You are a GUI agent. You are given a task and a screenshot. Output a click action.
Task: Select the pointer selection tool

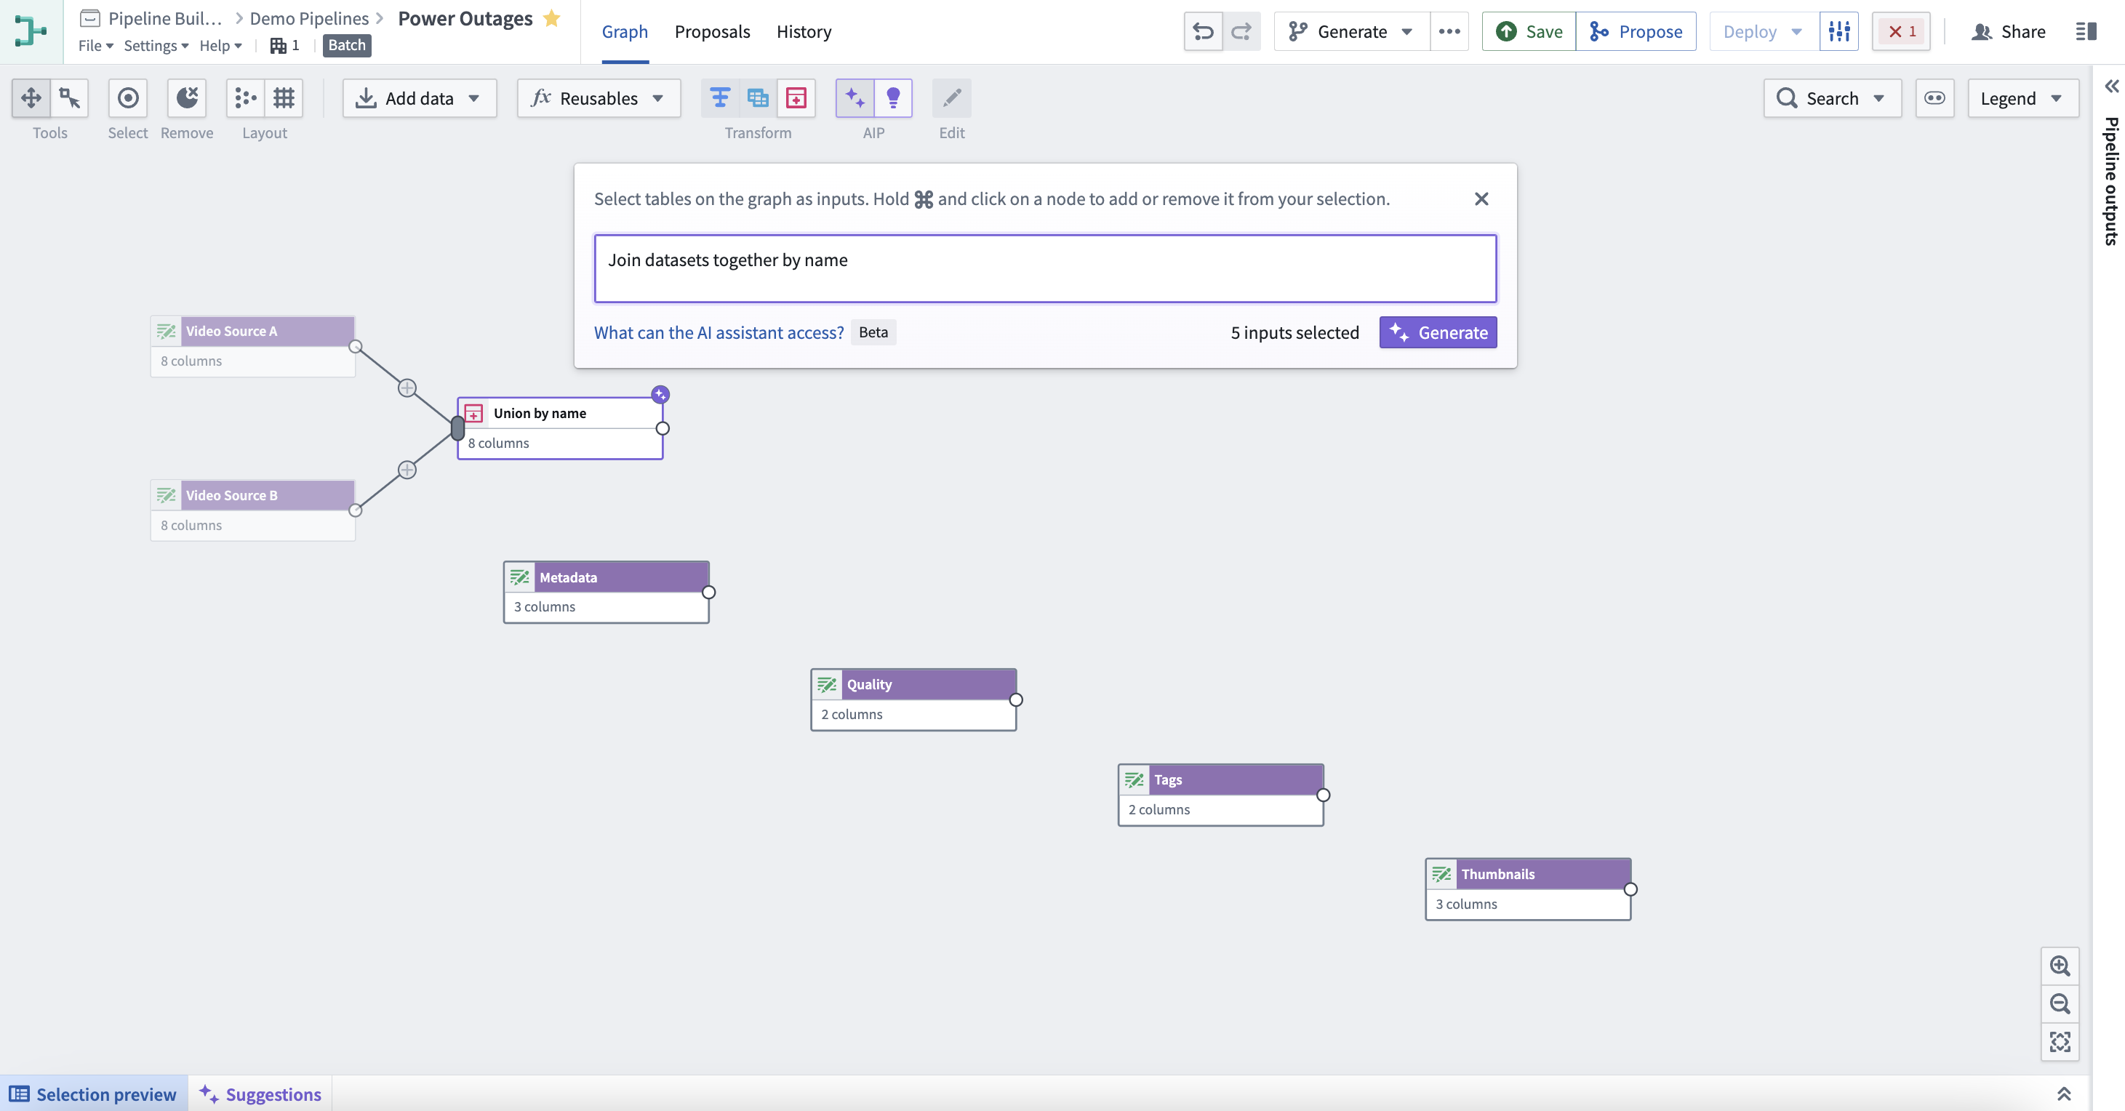[69, 98]
